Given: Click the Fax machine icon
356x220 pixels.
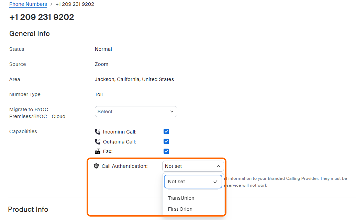Looking at the screenshot, I should 98,151.
